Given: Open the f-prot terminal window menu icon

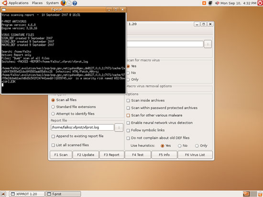Looking at the screenshot, I should [x=4, y=10].
